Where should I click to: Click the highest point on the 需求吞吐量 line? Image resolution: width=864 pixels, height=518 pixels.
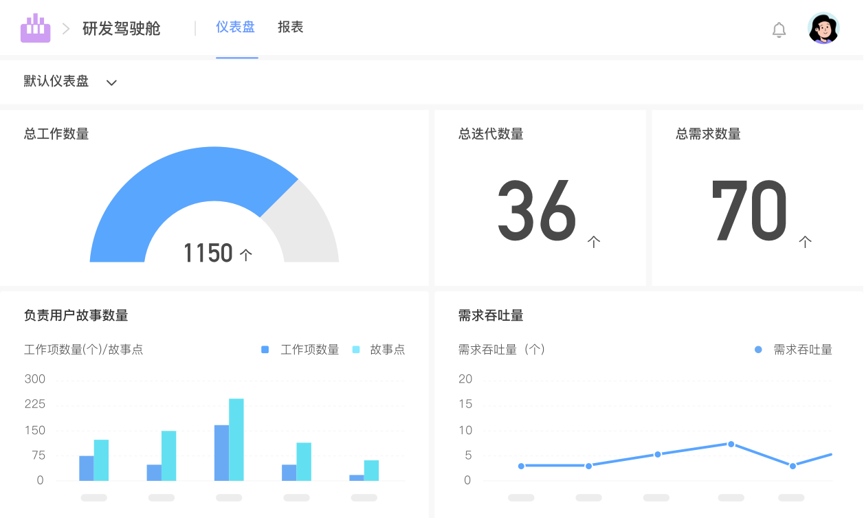tap(731, 444)
